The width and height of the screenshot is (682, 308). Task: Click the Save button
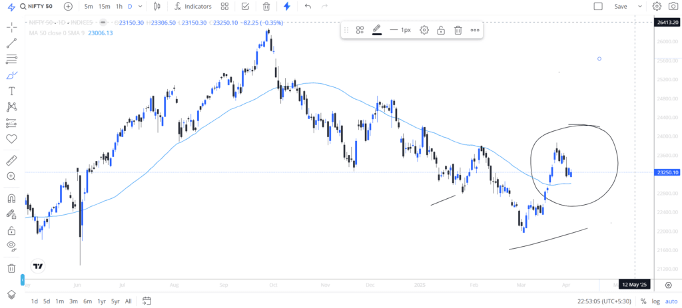click(621, 7)
